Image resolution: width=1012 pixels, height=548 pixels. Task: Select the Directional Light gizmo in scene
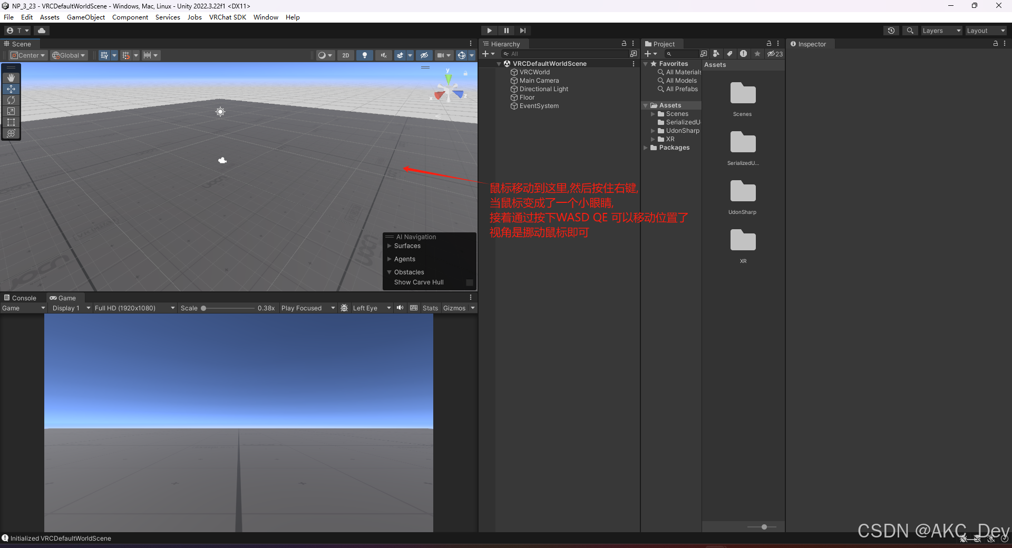point(220,112)
